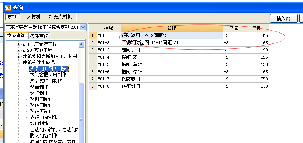
Task: Click price 125 for 槛闸 双轨
Action: 256,57
